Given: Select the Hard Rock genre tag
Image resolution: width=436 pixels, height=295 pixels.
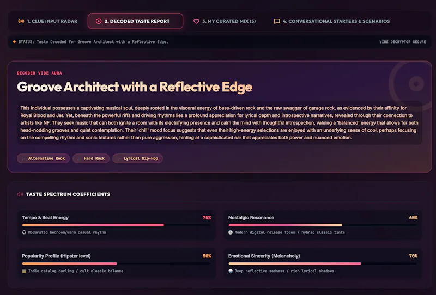Looking at the screenshot, I should pyautogui.click(x=91, y=158).
